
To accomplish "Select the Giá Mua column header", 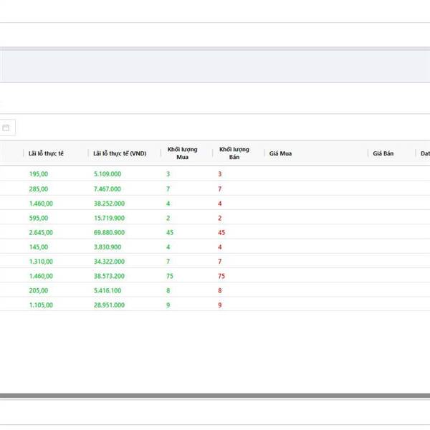I will 280,153.
